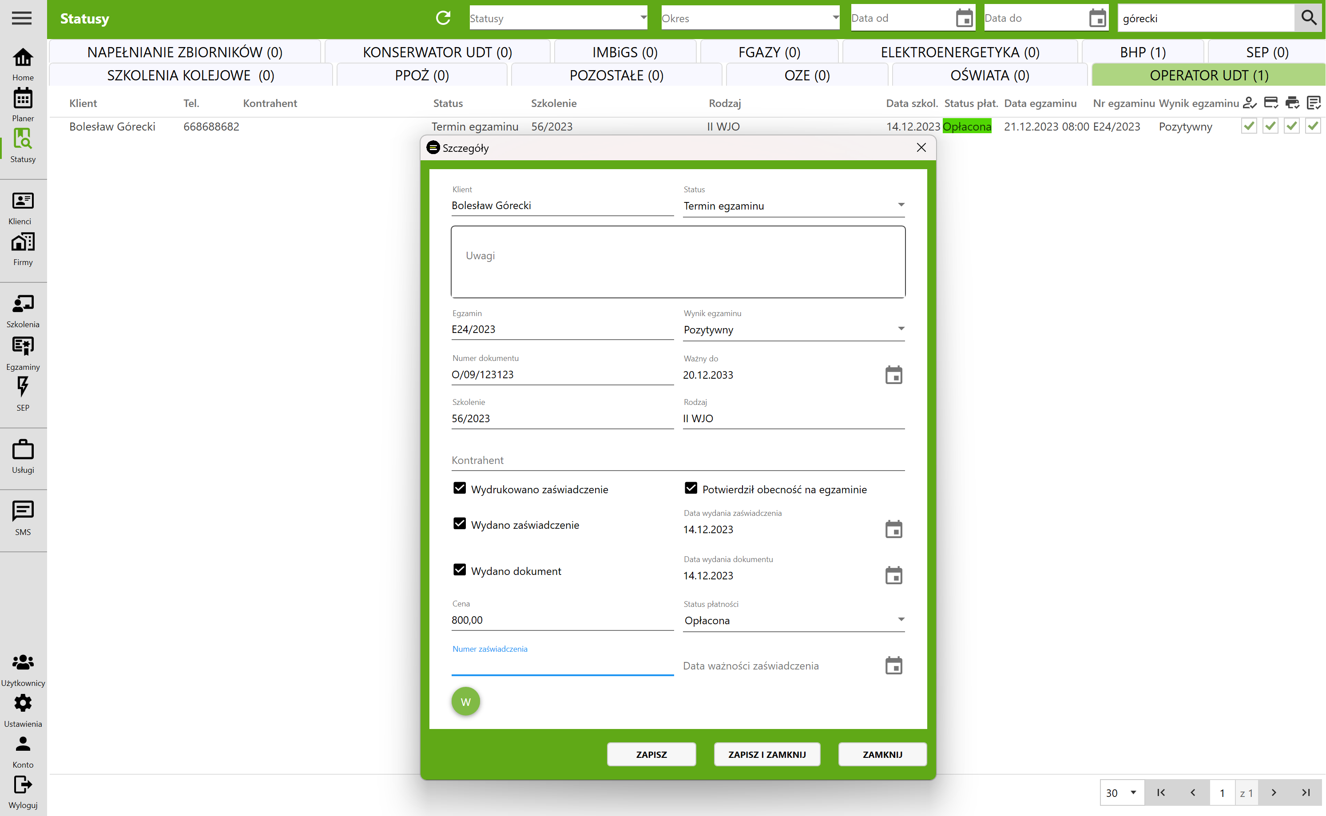Open calendar for Ważny do date
The image size is (1326, 816).
coord(894,375)
